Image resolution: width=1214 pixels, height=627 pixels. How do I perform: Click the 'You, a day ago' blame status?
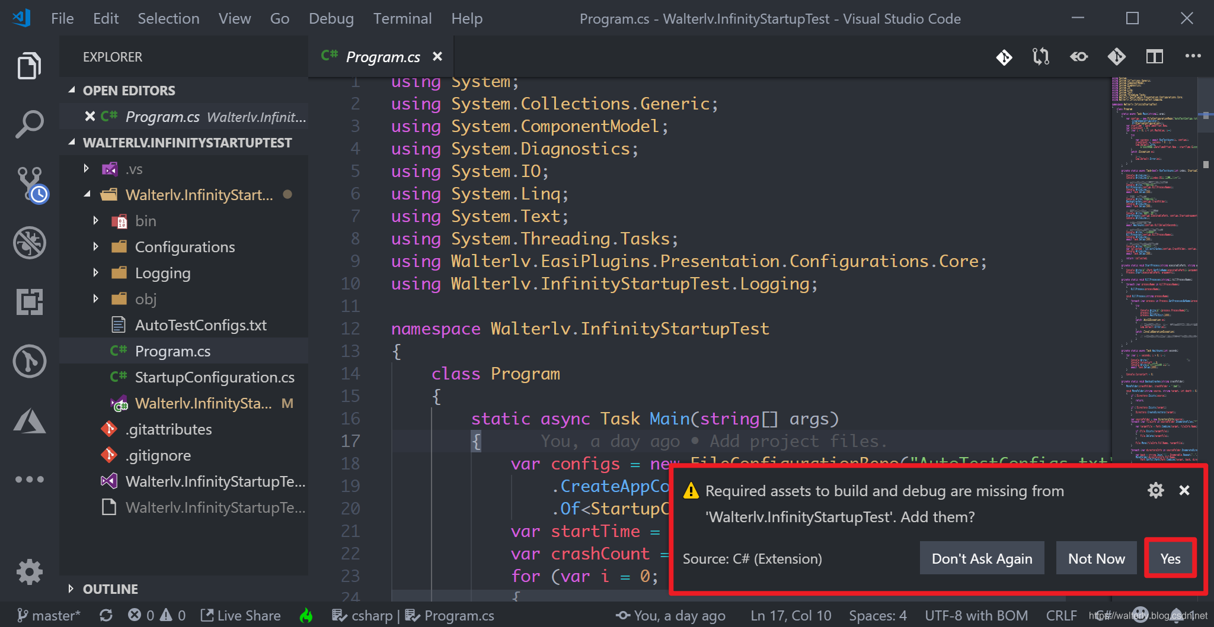click(x=670, y=616)
